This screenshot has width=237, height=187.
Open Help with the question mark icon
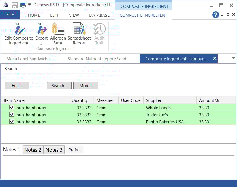215,15
